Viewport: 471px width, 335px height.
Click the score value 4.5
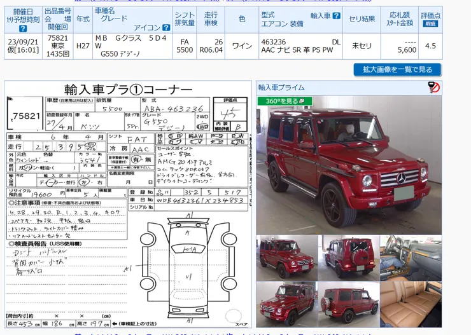point(430,46)
